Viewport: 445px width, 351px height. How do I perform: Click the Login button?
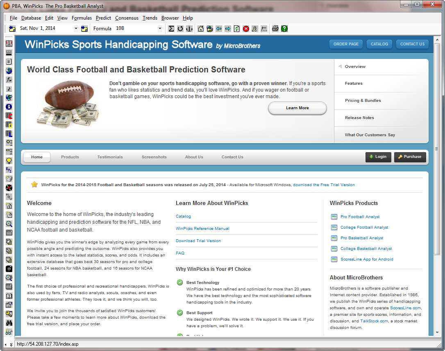pos(378,157)
